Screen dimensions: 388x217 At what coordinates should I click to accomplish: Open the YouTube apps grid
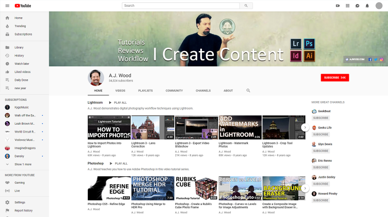tap(348, 6)
